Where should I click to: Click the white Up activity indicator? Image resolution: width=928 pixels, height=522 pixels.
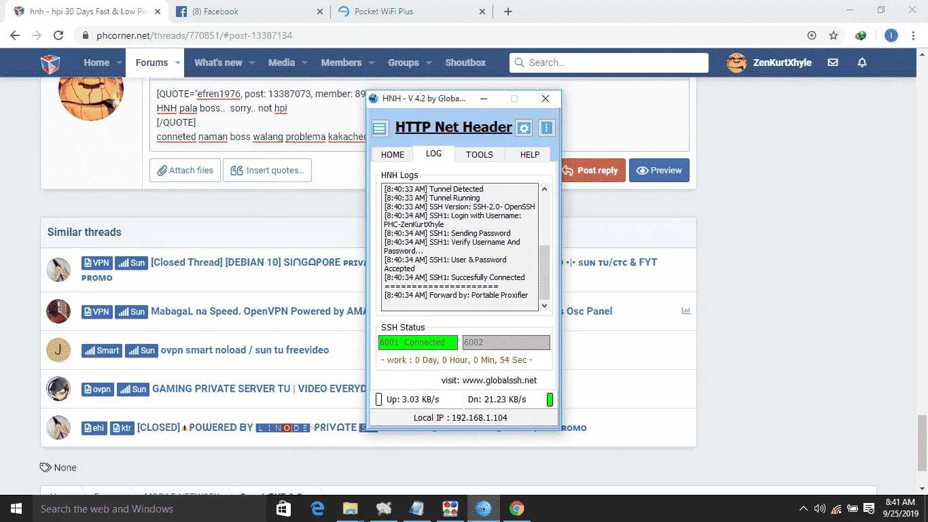click(x=379, y=400)
